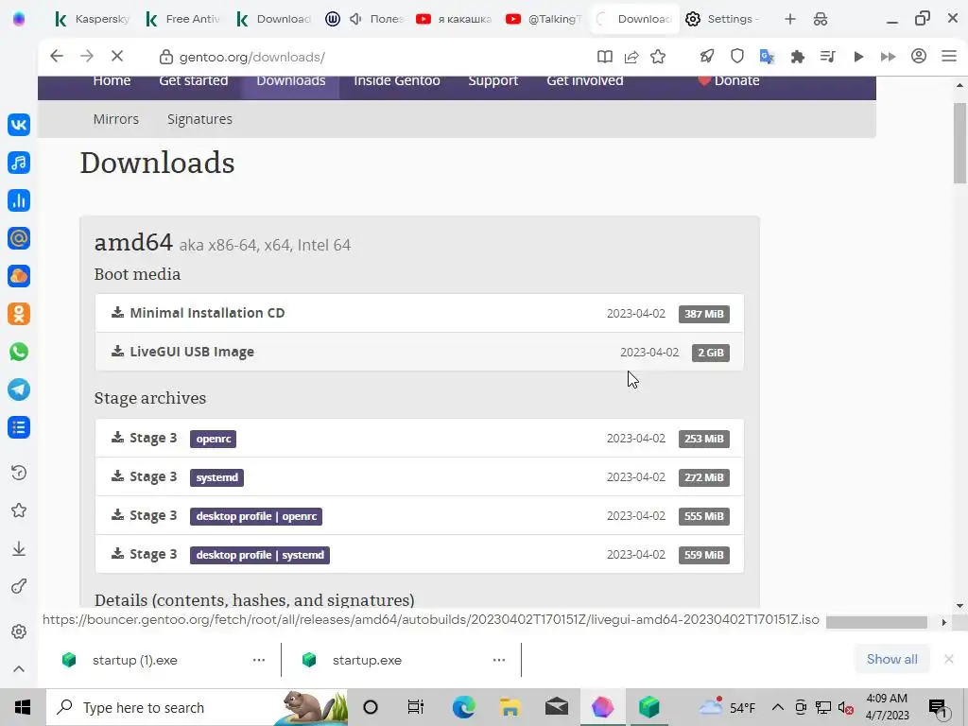This screenshot has height=726, width=968.
Task: Open Get started menu on Gentoo site
Action: pyautogui.click(x=193, y=81)
